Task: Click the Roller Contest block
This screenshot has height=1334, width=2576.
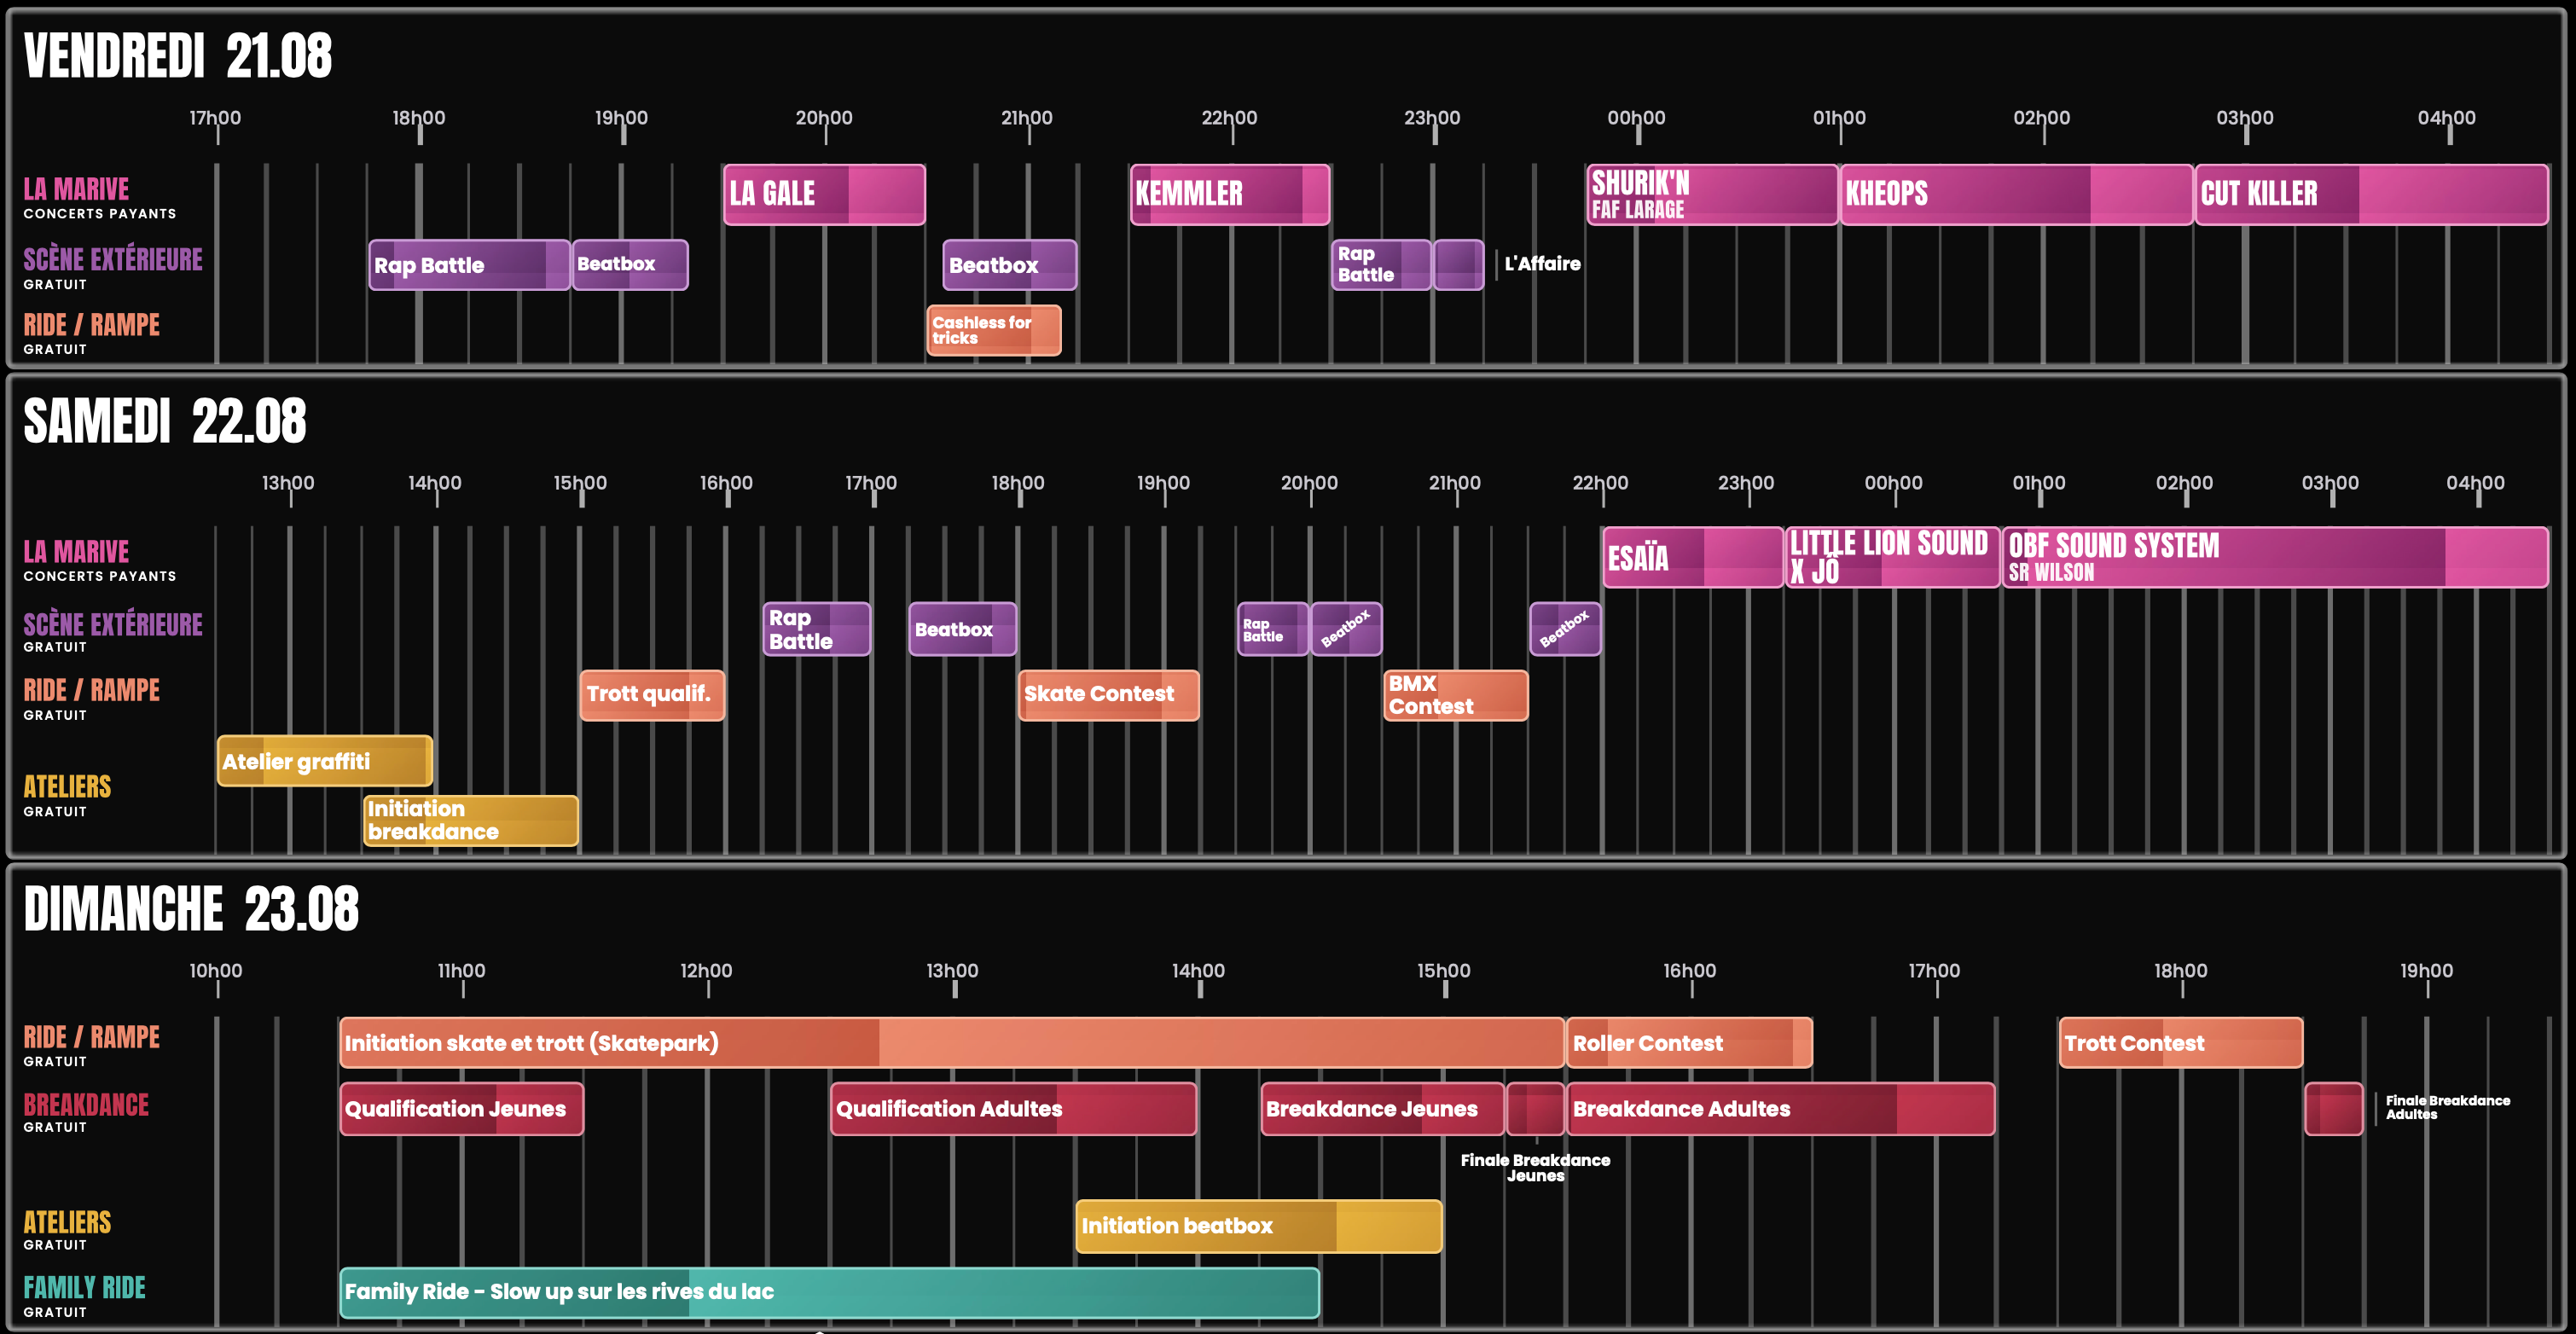Action: point(1690,1043)
